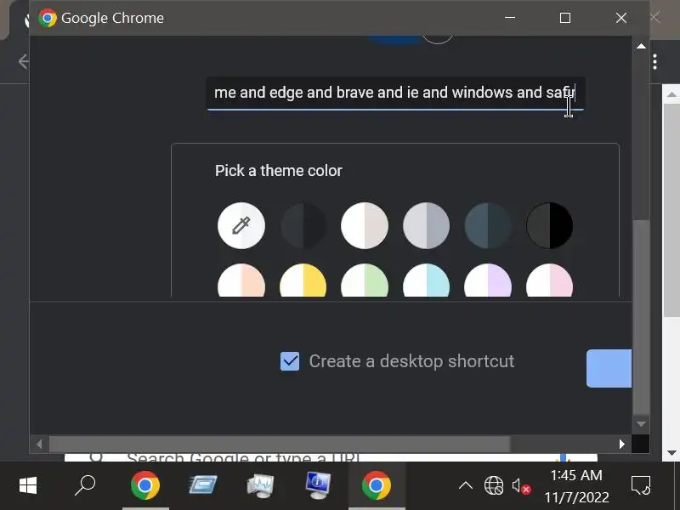The width and height of the screenshot is (680, 510).
Task: Select the light cyan theme color
Action: tap(426, 280)
